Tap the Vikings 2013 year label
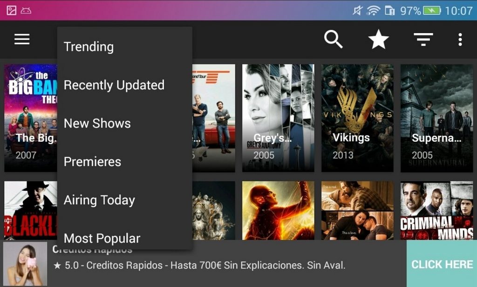The image size is (477, 287). tap(343, 155)
